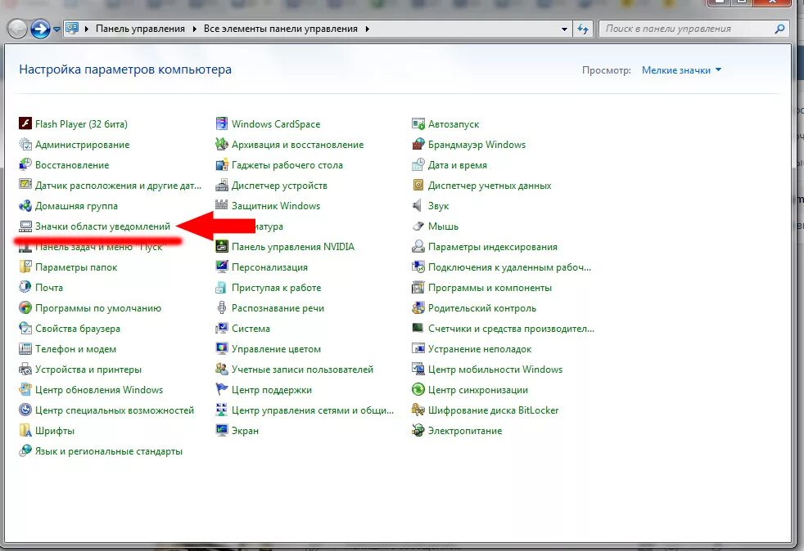Click the refresh button by address bar
The height and width of the screenshot is (551, 804).
tap(583, 29)
